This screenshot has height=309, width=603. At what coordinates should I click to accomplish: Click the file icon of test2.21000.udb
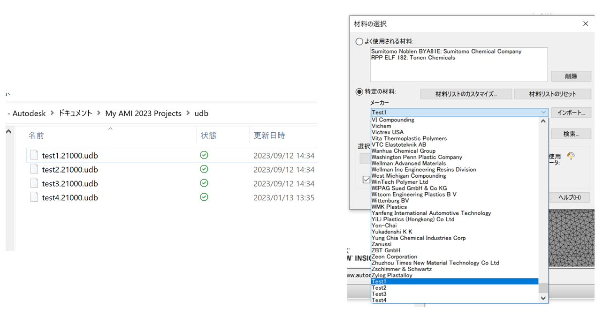click(34, 169)
